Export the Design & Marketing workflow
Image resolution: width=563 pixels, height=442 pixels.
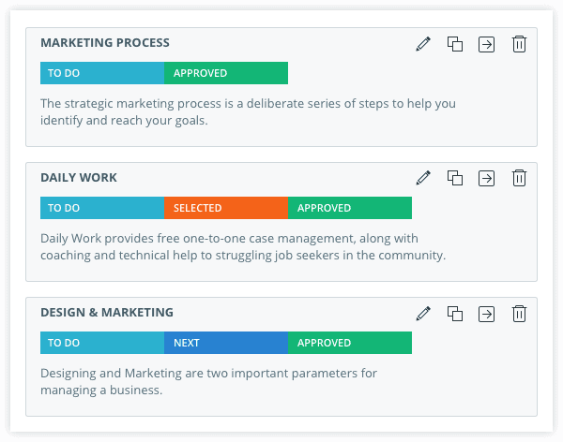tap(486, 314)
